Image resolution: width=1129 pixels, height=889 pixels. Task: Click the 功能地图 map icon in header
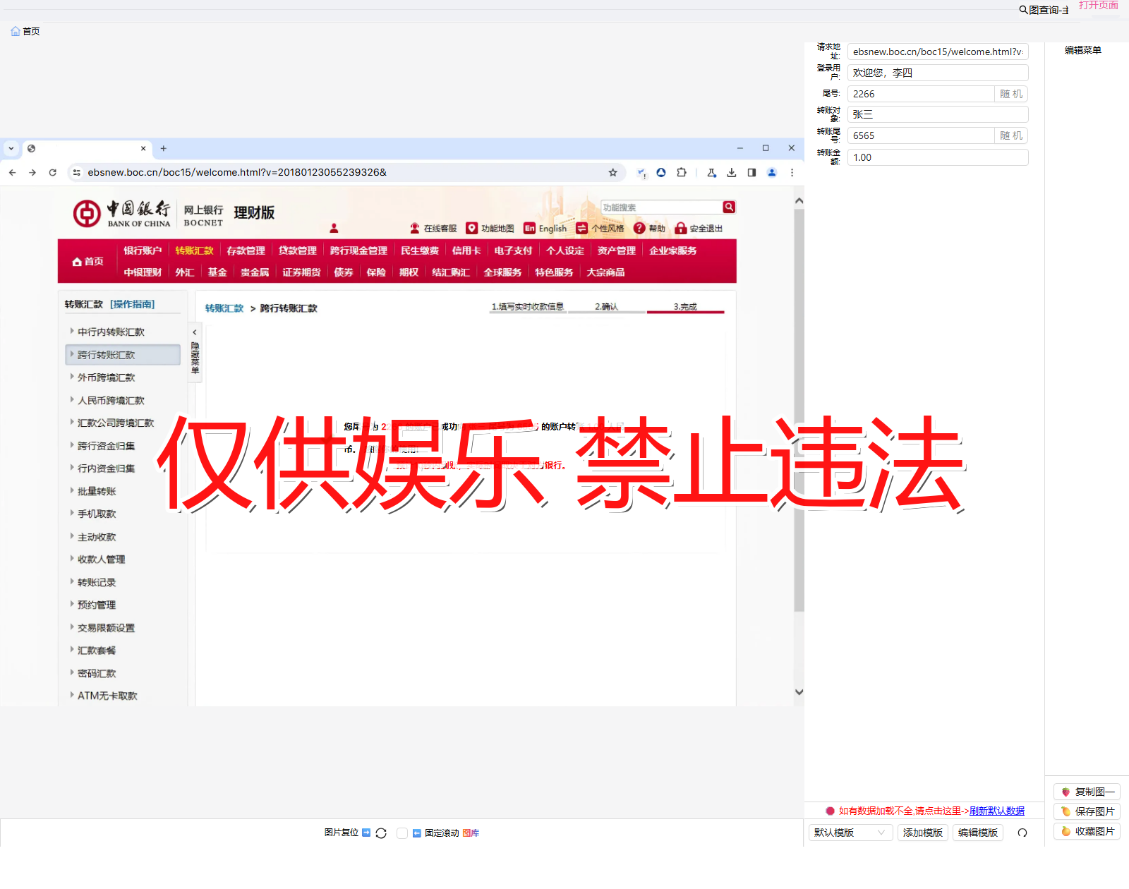[x=471, y=228]
